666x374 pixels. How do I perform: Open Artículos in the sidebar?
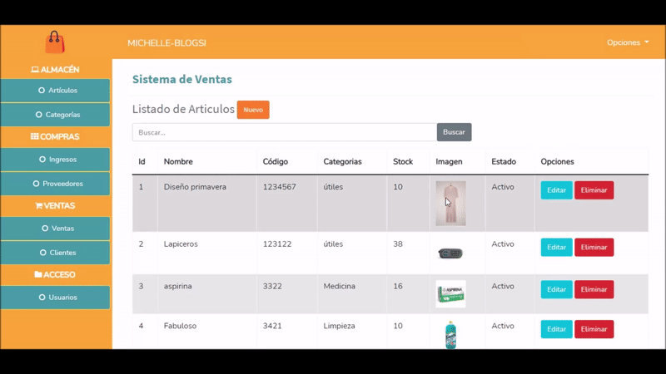click(56, 91)
